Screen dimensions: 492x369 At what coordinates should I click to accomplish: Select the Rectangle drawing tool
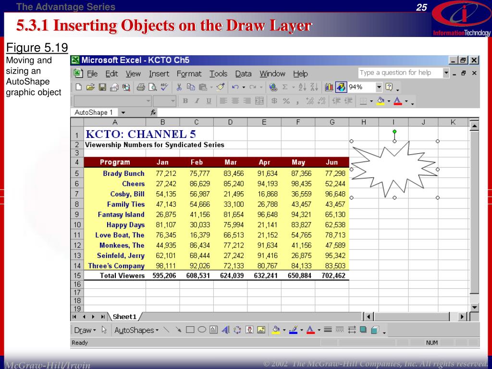(190, 330)
